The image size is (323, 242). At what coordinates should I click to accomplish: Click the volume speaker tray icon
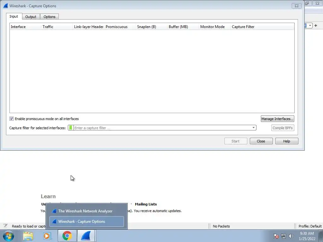[x=291, y=236]
